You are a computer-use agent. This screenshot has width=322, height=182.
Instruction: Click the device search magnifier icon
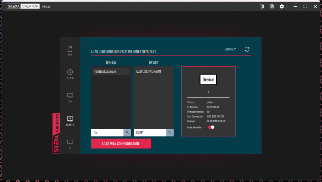point(170,133)
